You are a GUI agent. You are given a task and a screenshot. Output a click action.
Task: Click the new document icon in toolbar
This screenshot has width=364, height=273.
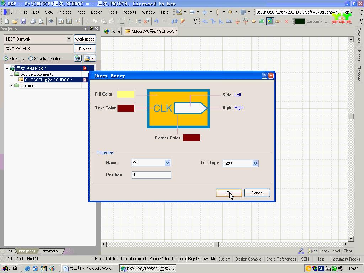pyautogui.click(x=6, y=21)
